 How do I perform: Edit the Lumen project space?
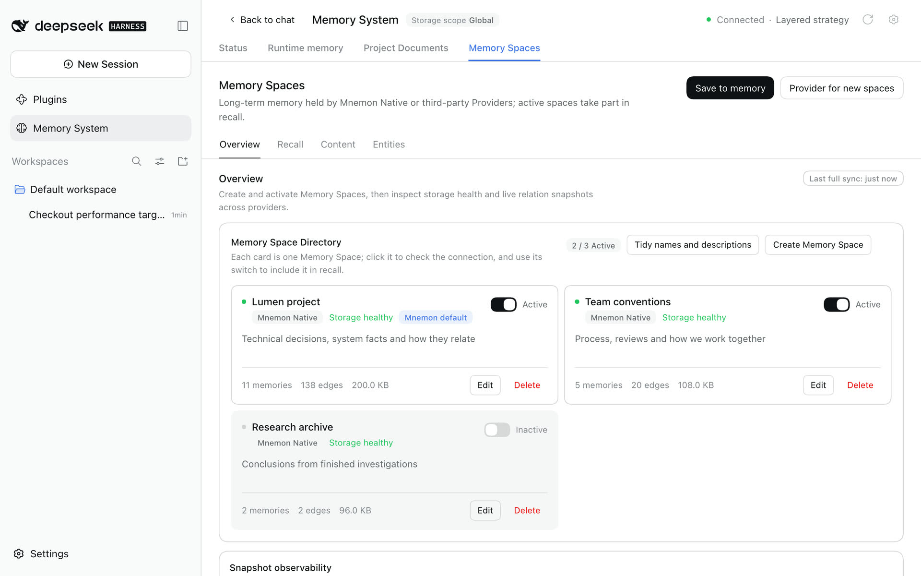tap(485, 385)
